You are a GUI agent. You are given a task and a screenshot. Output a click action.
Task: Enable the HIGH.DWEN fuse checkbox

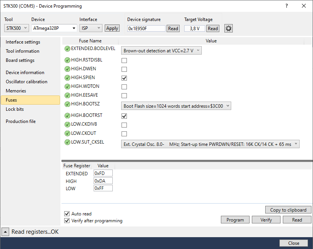click(x=124, y=69)
